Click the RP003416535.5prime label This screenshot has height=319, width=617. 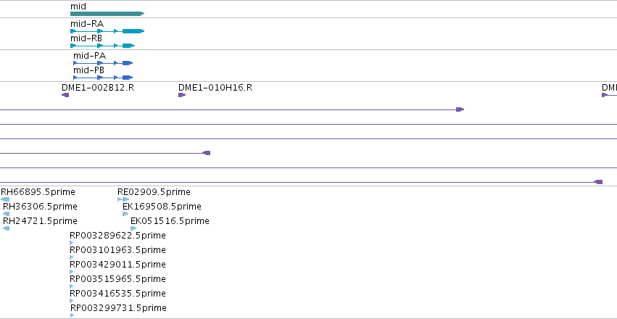117,294
